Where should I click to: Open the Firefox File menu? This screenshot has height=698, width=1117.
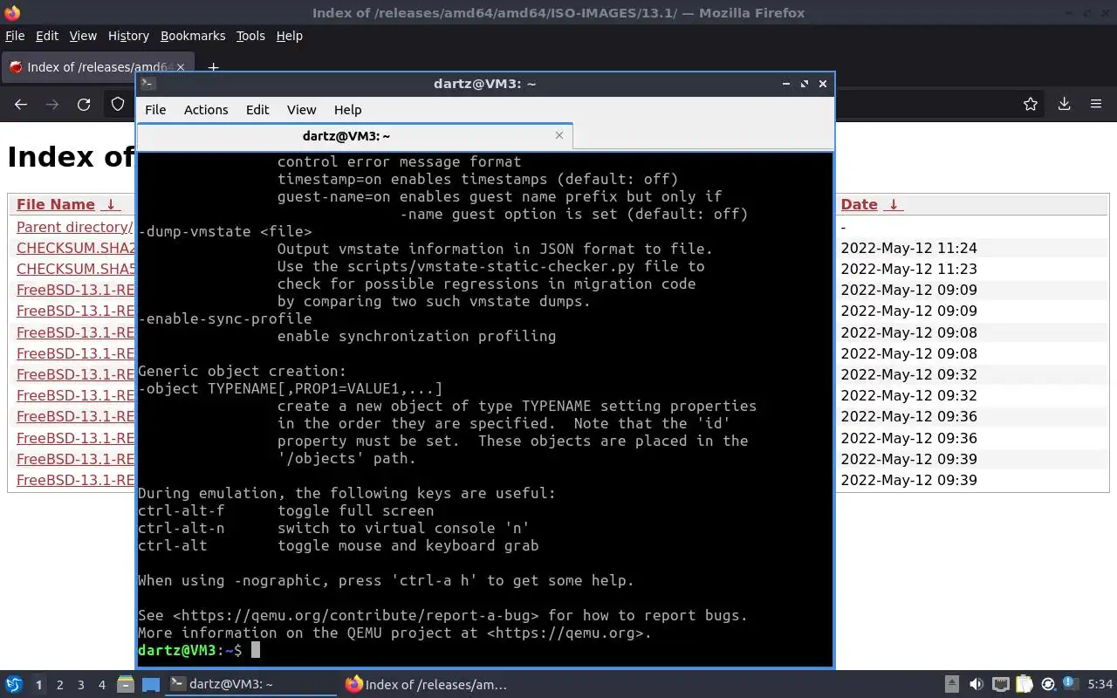pyautogui.click(x=15, y=36)
